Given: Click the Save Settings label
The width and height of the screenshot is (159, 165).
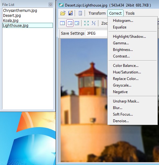Looking at the screenshot, I should [x=73, y=33].
